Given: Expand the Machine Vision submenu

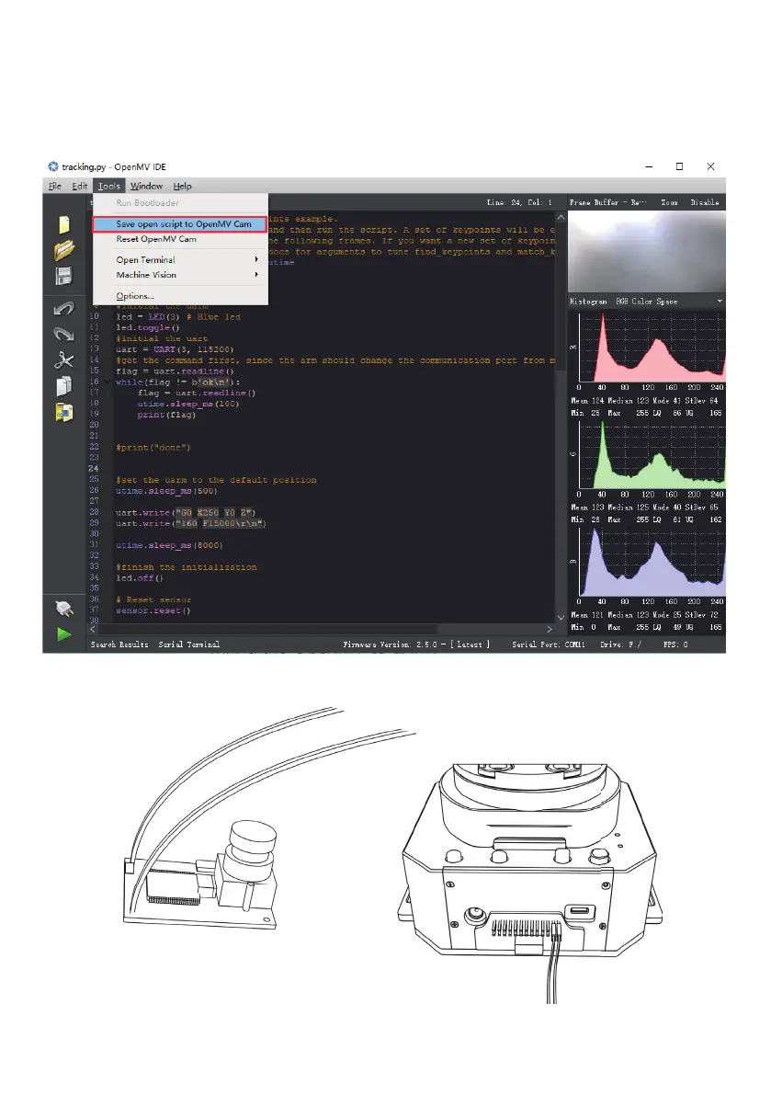Looking at the screenshot, I should click(x=180, y=275).
